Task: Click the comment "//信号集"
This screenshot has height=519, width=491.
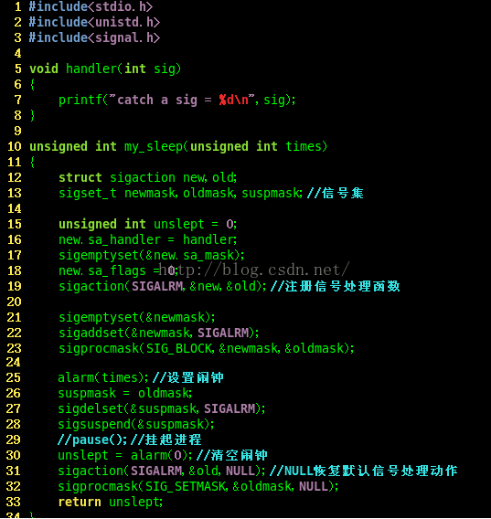Action: point(336,194)
